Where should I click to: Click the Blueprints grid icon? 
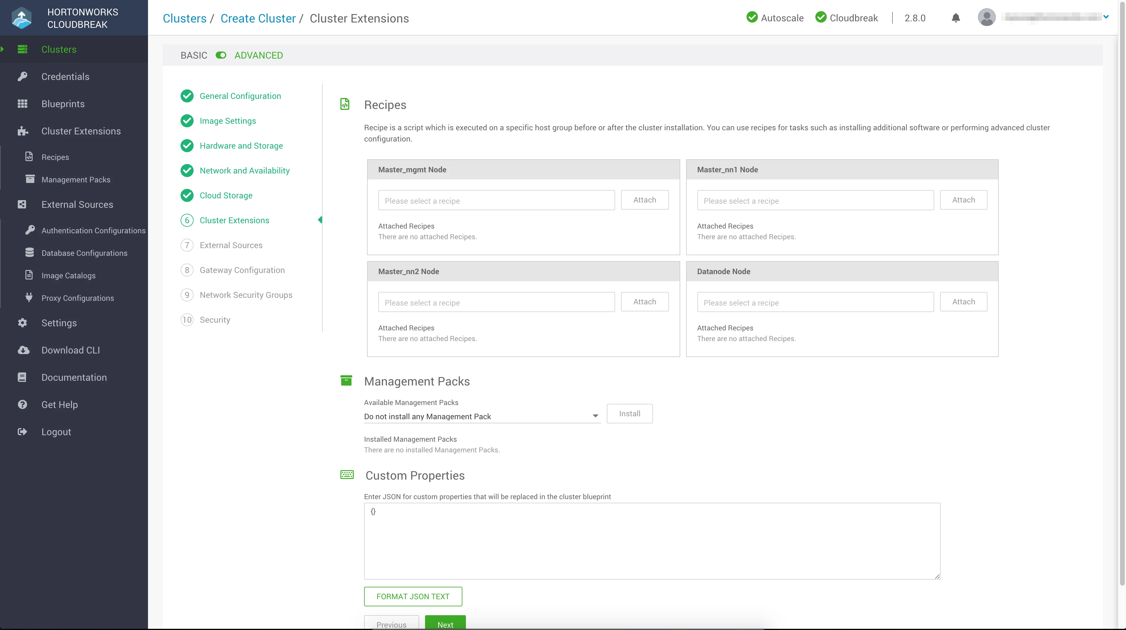tap(22, 104)
